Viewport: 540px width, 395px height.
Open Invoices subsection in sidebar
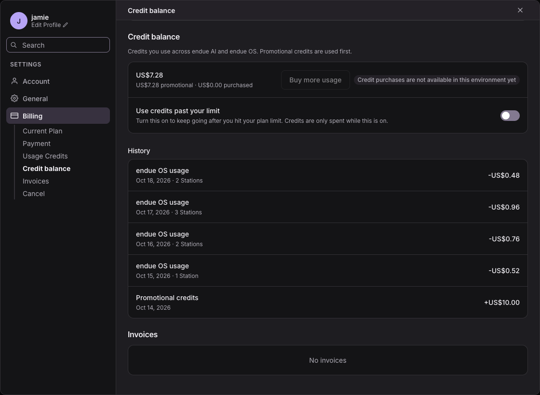click(36, 181)
